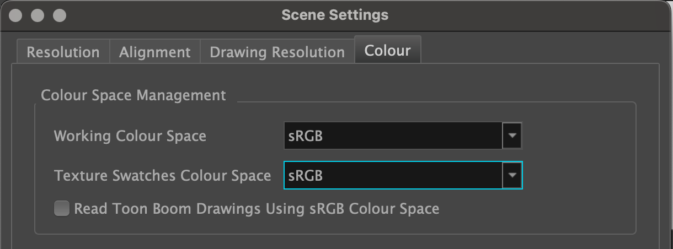Expand Texture Swatches Colour Space dropdown arrow
673x249 pixels.
[512, 175]
